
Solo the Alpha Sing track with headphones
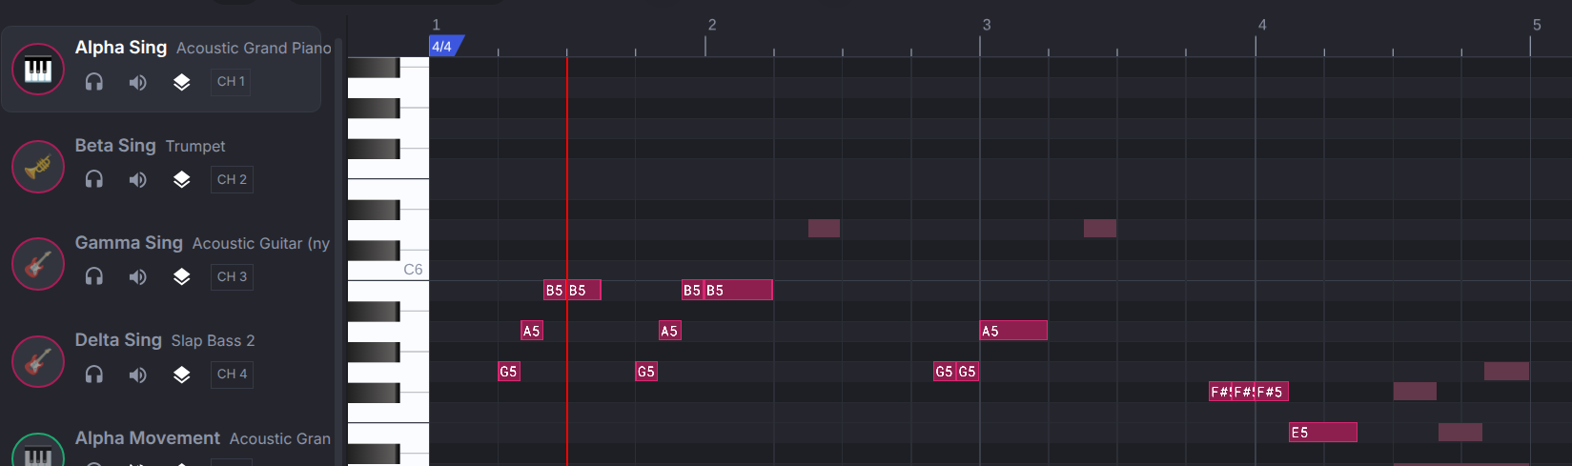pyautogui.click(x=94, y=82)
